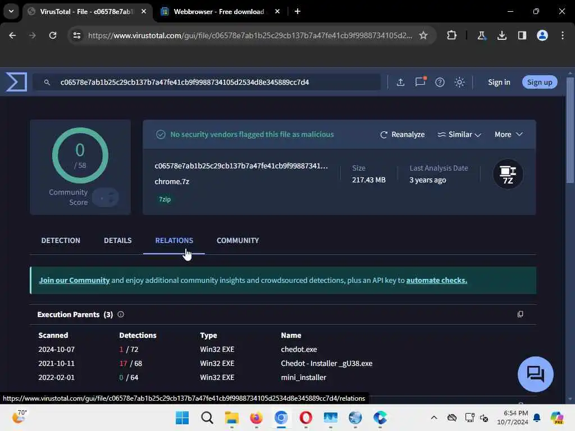Open the upload file icon
The width and height of the screenshot is (575, 431).
coord(400,82)
